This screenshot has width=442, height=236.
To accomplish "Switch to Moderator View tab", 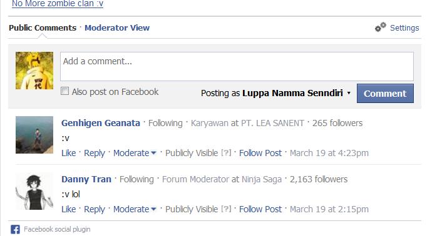I will [117, 28].
